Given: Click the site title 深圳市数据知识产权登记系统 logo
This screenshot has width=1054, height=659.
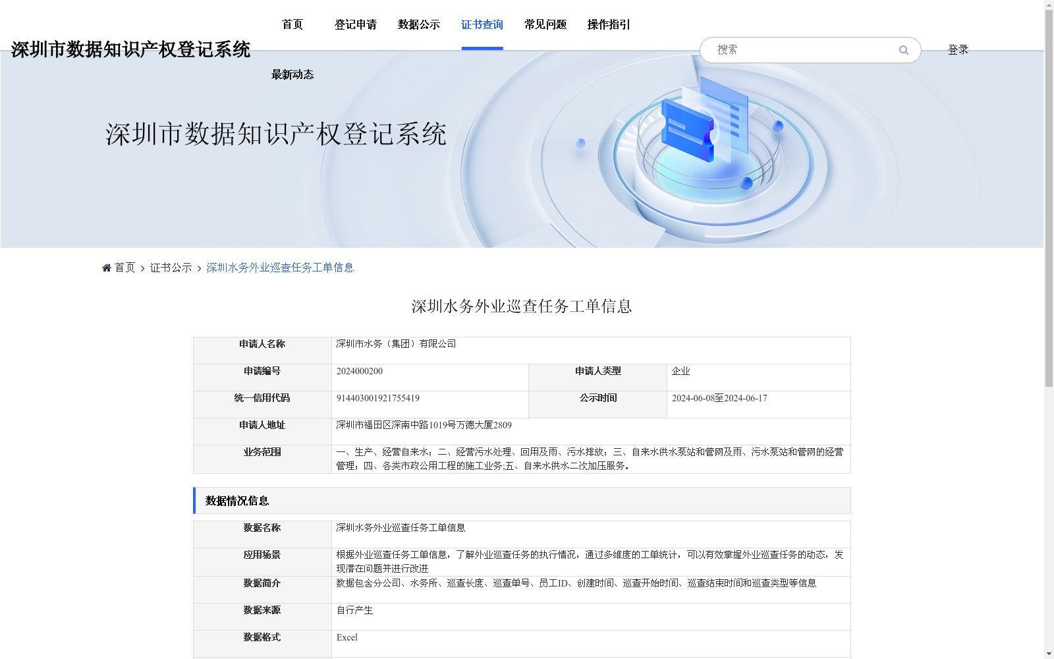Looking at the screenshot, I should pos(130,49).
